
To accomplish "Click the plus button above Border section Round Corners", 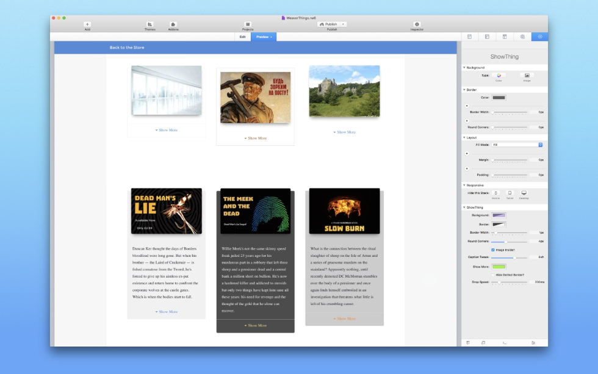I will [467, 120].
